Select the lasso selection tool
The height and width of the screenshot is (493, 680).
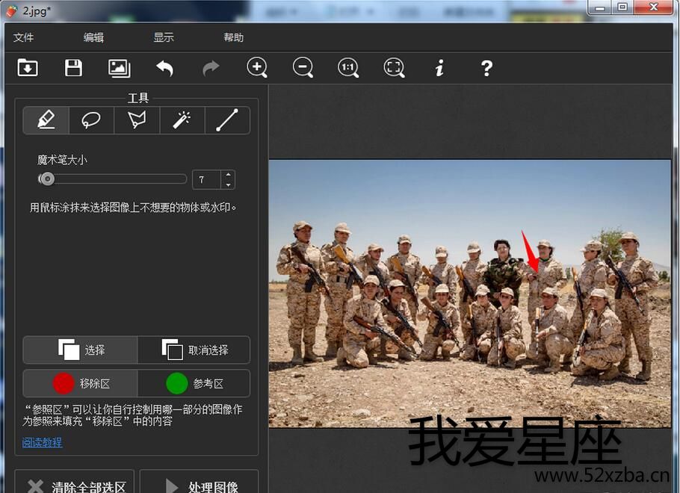[91, 120]
